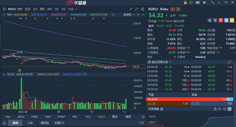Switch to the 1分 one-minute chart
Screen dimensions: 236x127
click(56, 9)
